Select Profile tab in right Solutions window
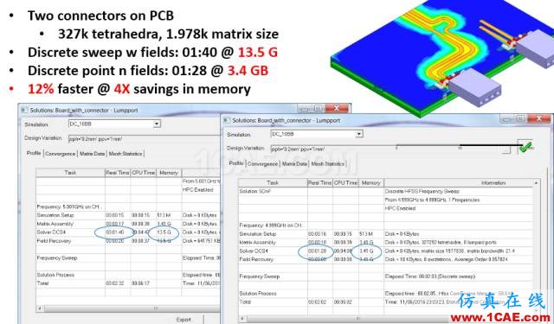This screenshot has width=554, height=324. click(x=236, y=163)
